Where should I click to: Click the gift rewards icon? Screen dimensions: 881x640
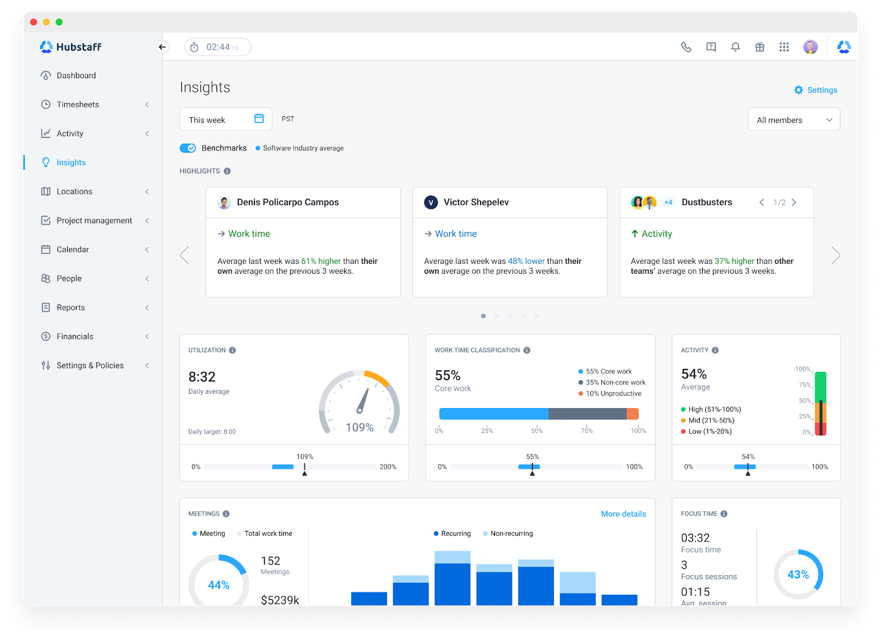coord(760,47)
